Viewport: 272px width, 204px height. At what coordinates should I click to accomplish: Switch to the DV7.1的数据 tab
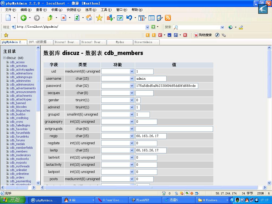tap(40, 42)
